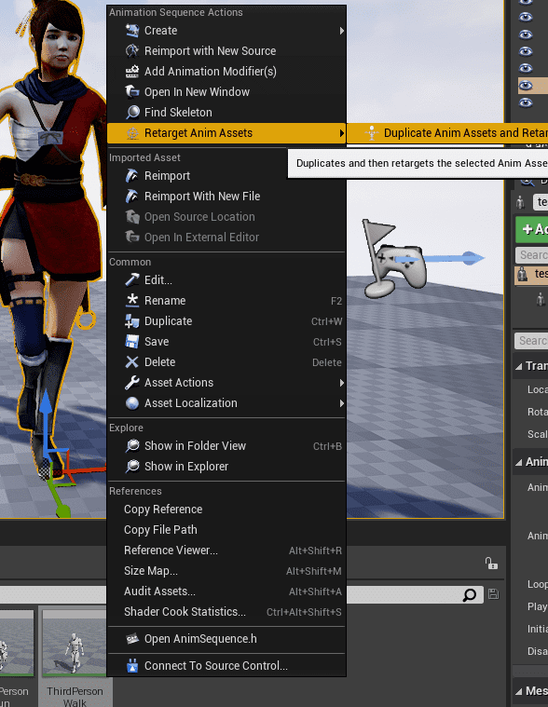548x707 pixels.
Task: Click the Find Skeleton magnifier icon
Action: [132, 113]
